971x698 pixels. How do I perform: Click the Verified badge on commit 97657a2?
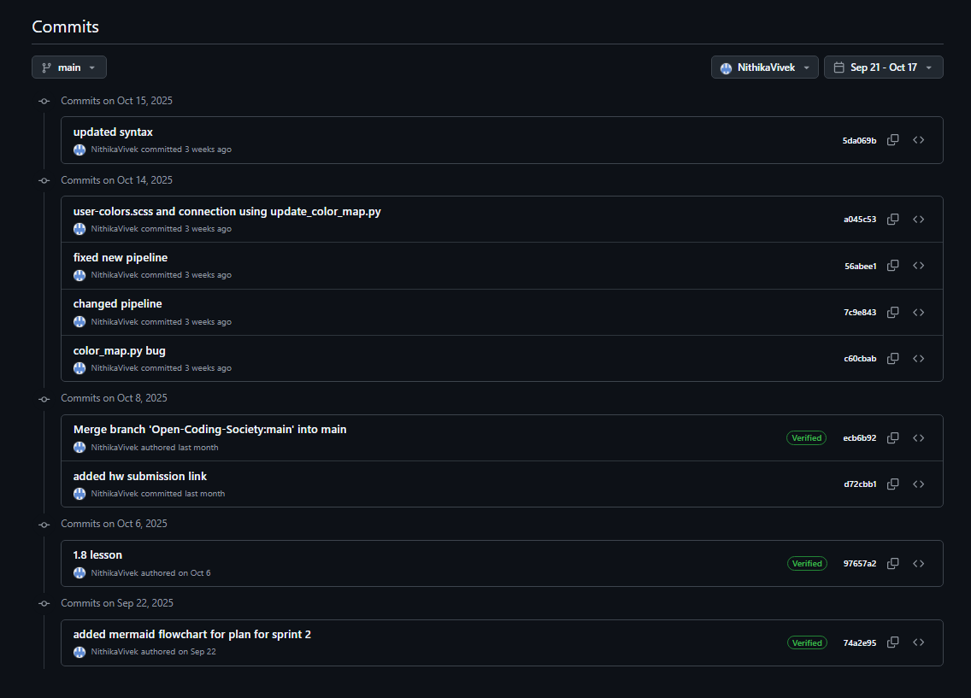(807, 564)
